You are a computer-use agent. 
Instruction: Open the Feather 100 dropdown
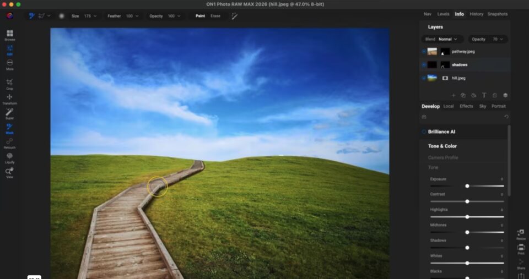(132, 16)
